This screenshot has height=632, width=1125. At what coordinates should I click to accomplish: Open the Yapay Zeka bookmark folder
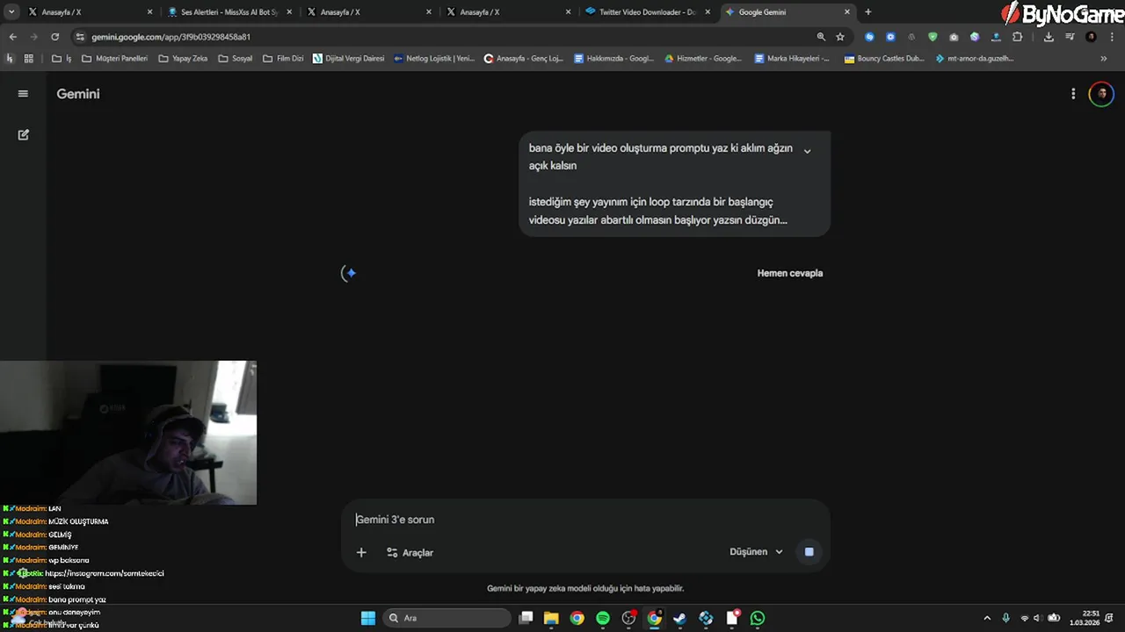[183, 59]
